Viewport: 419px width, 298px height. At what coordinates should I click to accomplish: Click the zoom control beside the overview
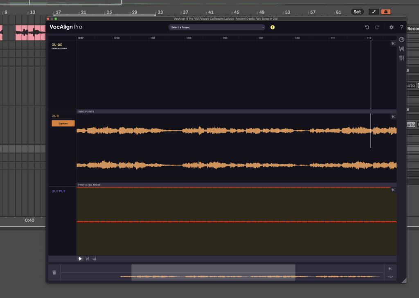click(391, 277)
